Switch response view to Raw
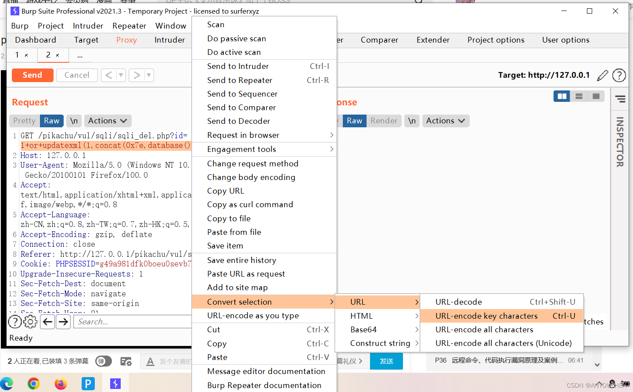This screenshot has width=633, height=392. (x=355, y=121)
